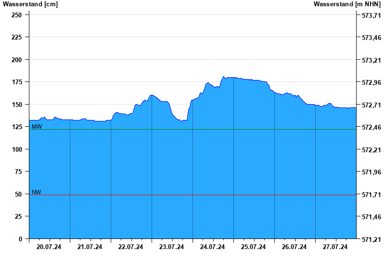Image resolution: width=385 pixels, height=265 pixels.
Task: Click the 572,71 value on right axis
Action: click(372, 105)
